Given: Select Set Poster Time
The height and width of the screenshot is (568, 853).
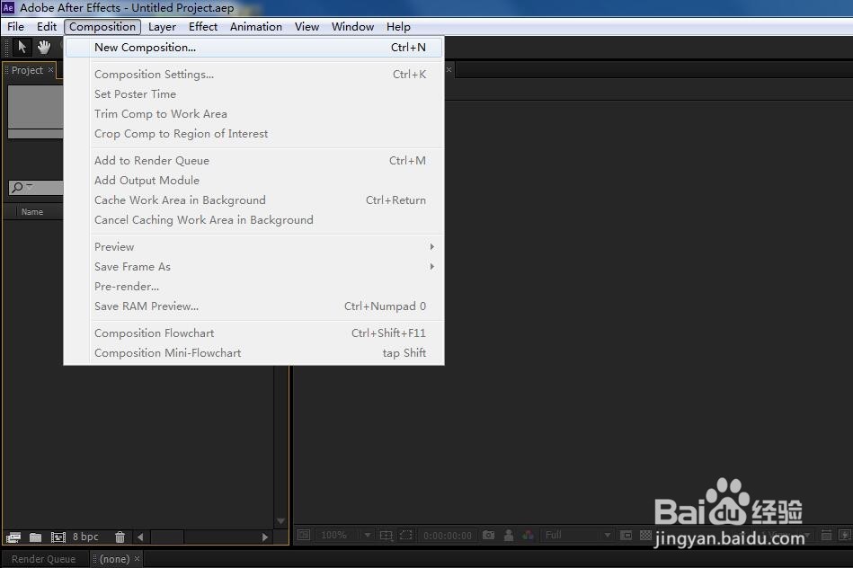Looking at the screenshot, I should [254, 94].
